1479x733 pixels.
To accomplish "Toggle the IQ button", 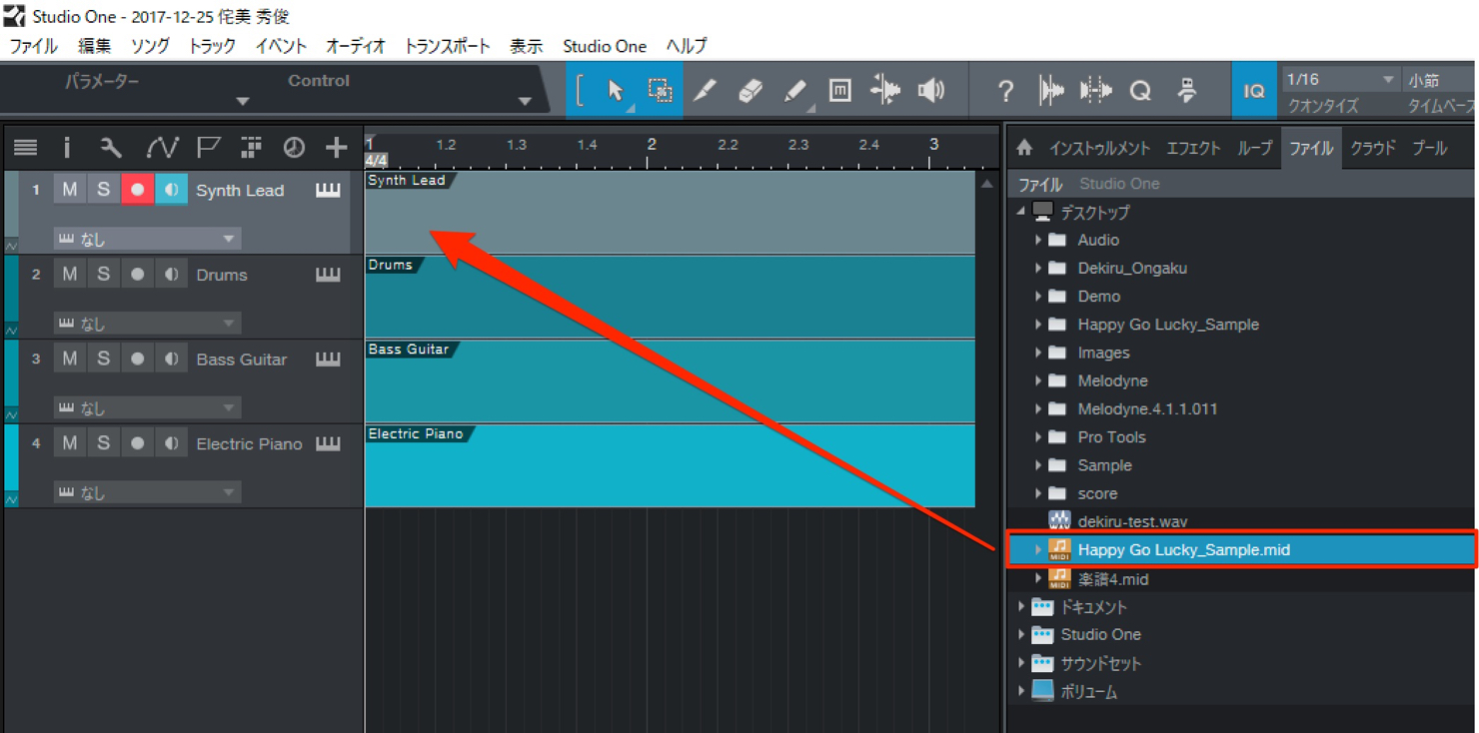I will click(1253, 91).
